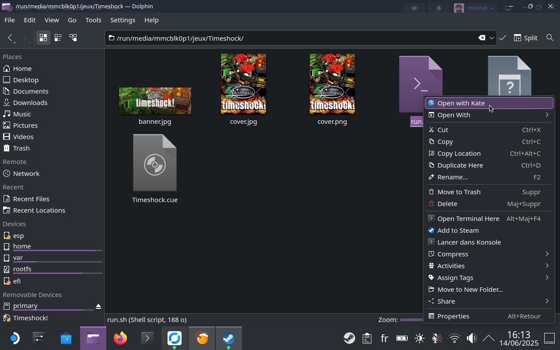Image resolution: width=560 pixels, height=350 pixels.
Task: Switch to Compact view mode
Action: (58, 38)
